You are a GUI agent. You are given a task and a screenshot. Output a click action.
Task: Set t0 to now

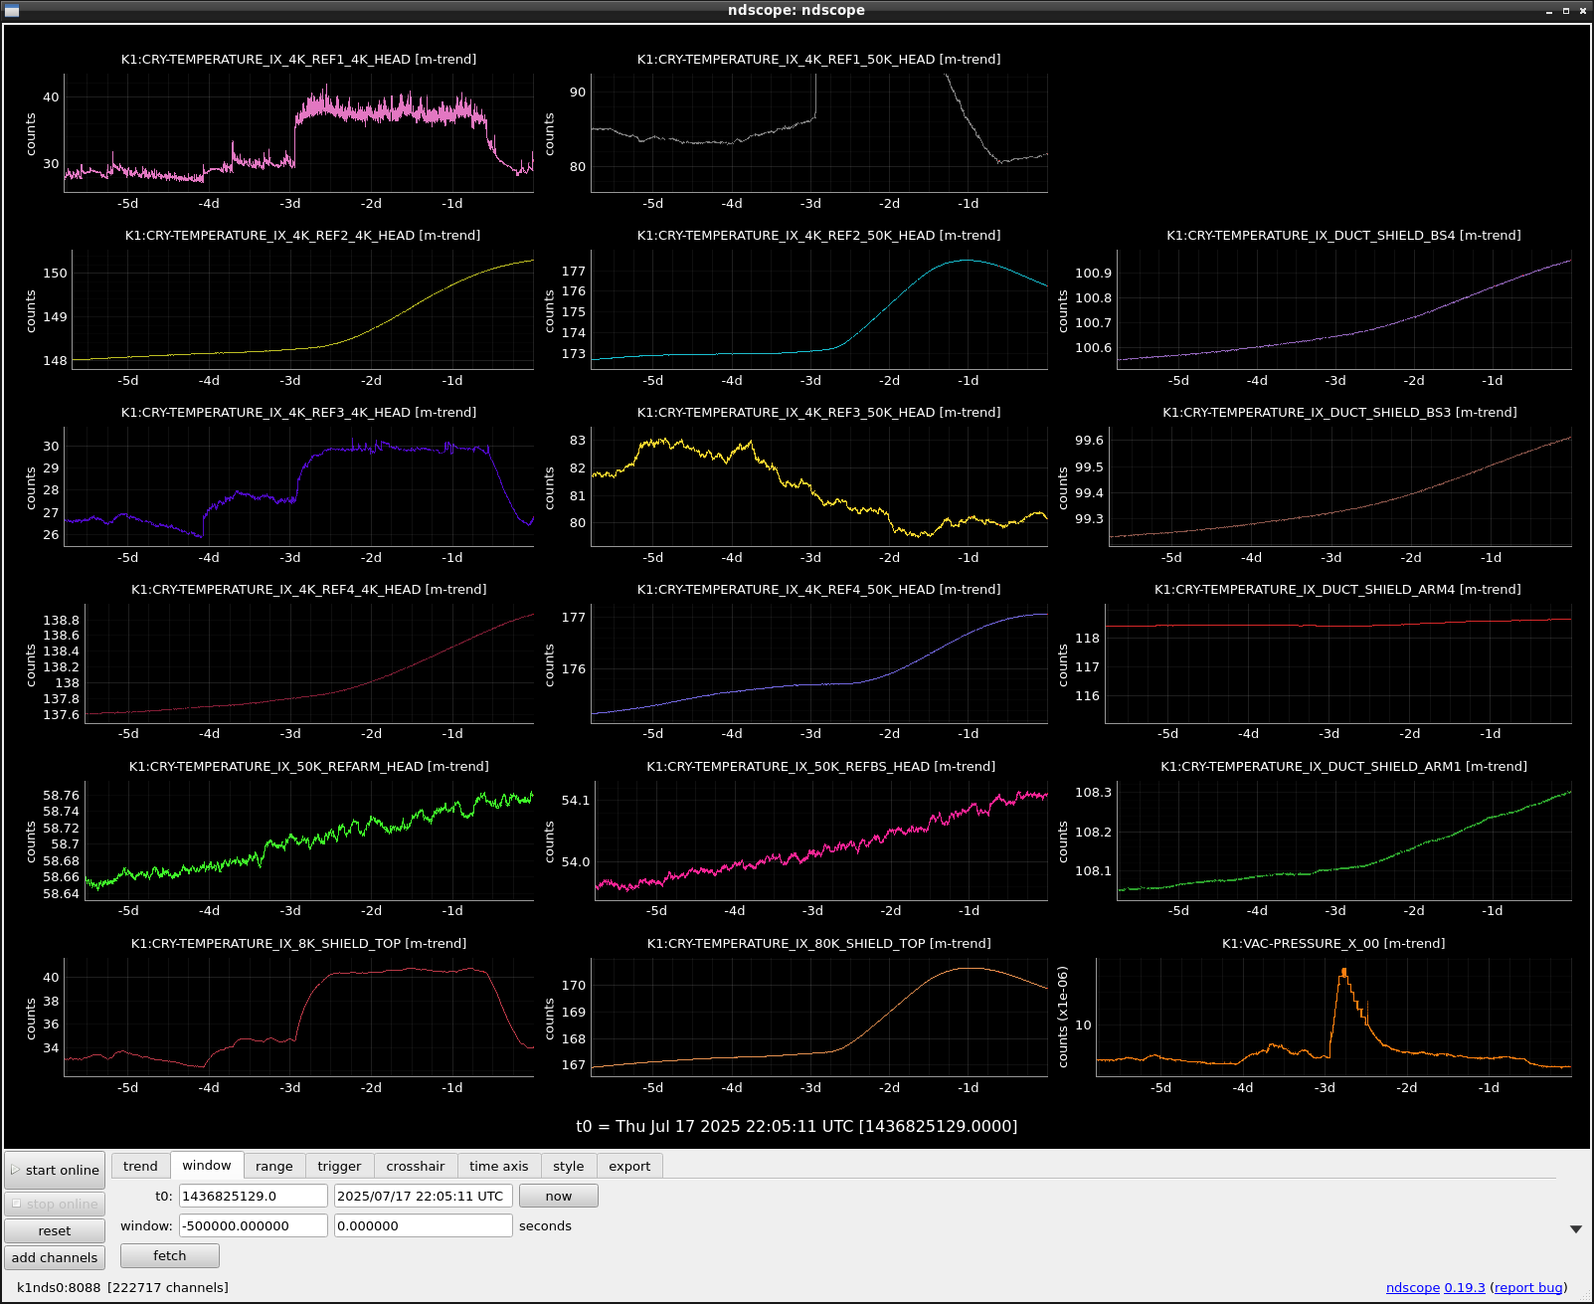tap(559, 1196)
